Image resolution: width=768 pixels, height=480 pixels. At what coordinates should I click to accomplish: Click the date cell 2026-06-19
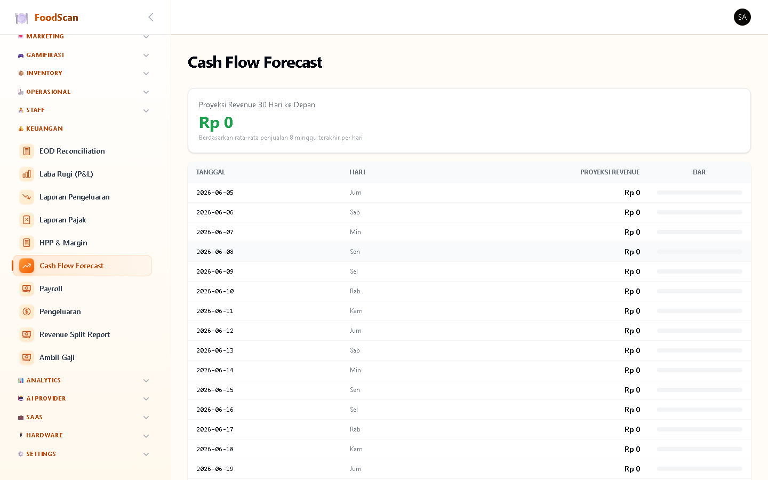pyautogui.click(x=215, y=469)
